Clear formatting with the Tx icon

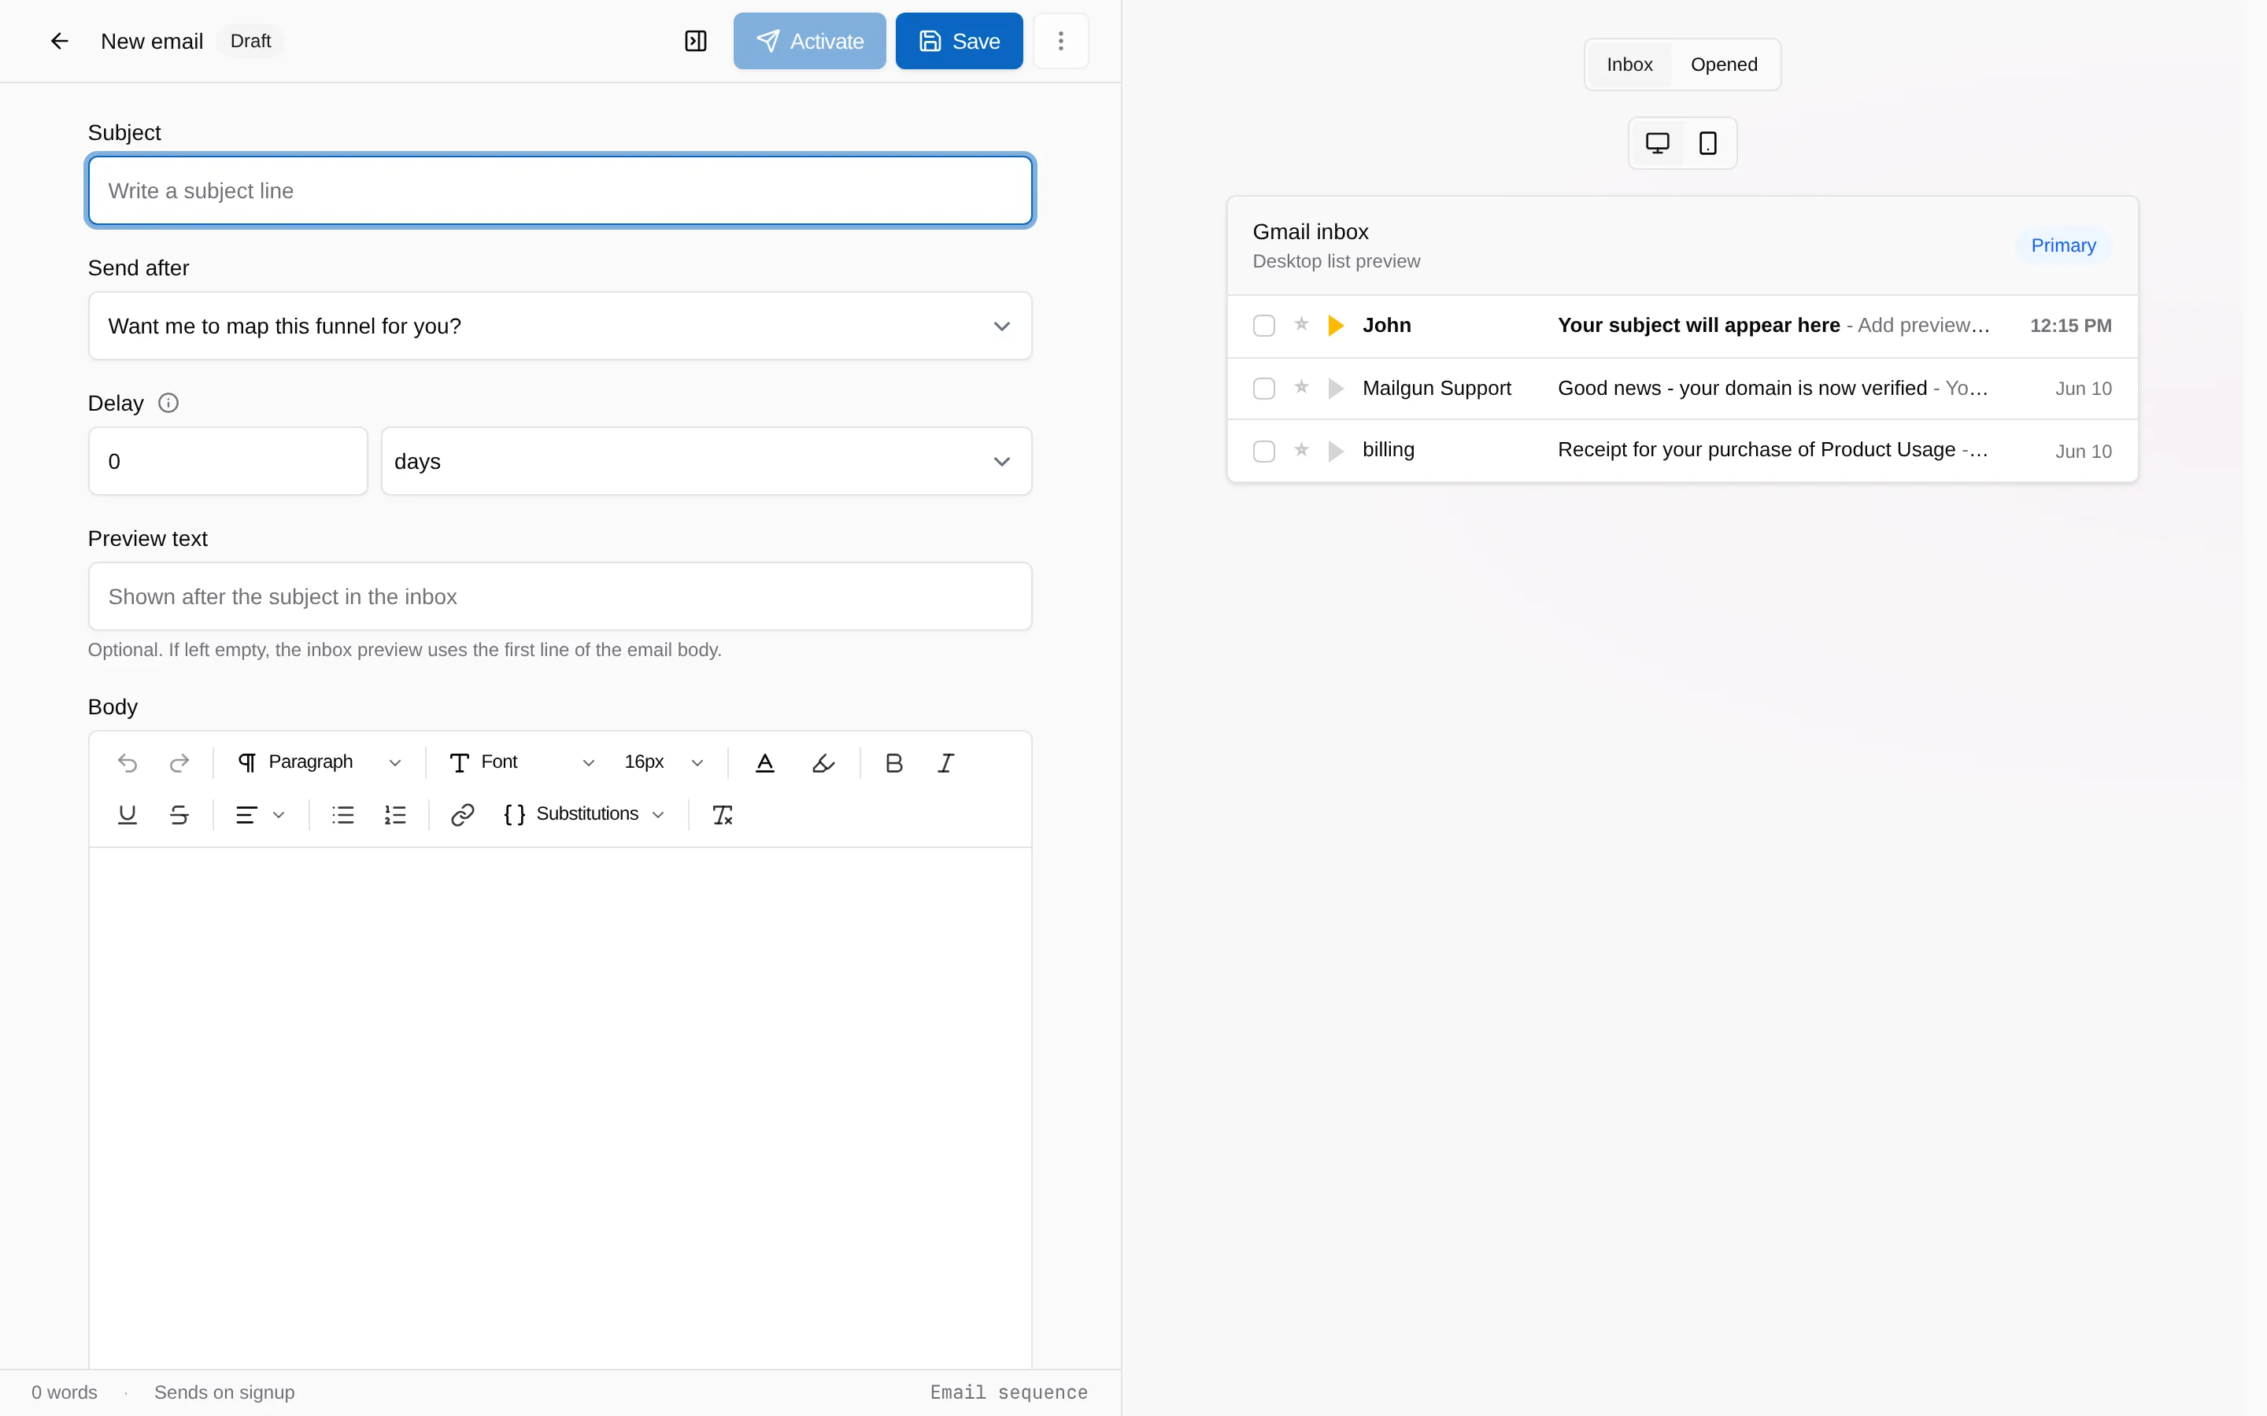[723, 815]
